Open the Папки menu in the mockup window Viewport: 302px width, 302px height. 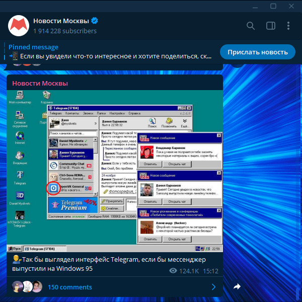click(101, 113)
